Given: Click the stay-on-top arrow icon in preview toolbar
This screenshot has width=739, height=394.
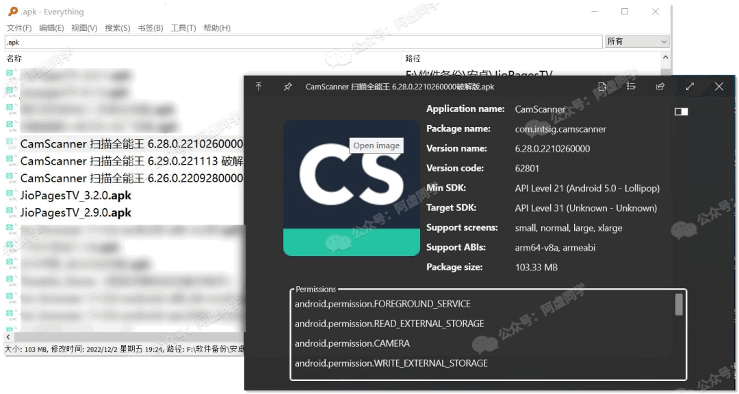Looking at the screenshot, I should (259, 86).
